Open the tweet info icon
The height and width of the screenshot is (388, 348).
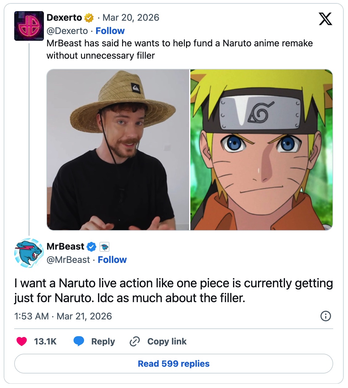326,316
